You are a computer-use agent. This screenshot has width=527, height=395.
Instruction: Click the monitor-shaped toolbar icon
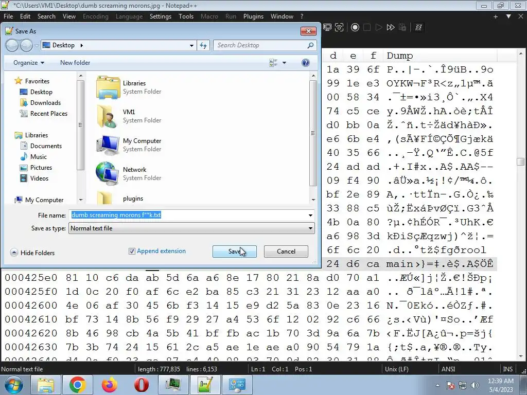327,28
